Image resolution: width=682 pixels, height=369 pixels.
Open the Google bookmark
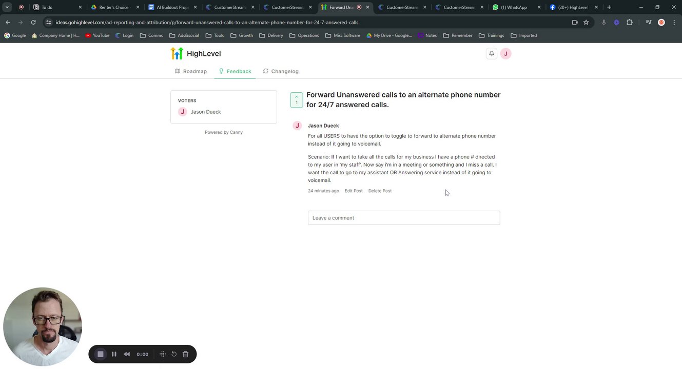click(x=15, y=35)
